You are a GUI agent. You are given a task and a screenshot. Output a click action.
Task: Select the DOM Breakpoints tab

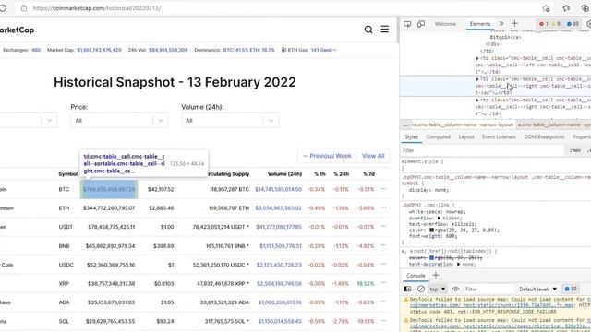pos(544,137)
